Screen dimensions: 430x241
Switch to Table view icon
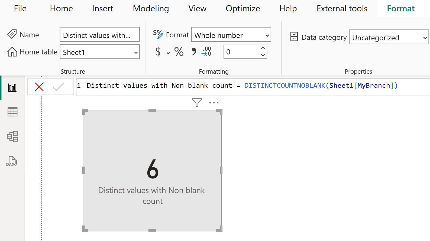click(12, 112)
